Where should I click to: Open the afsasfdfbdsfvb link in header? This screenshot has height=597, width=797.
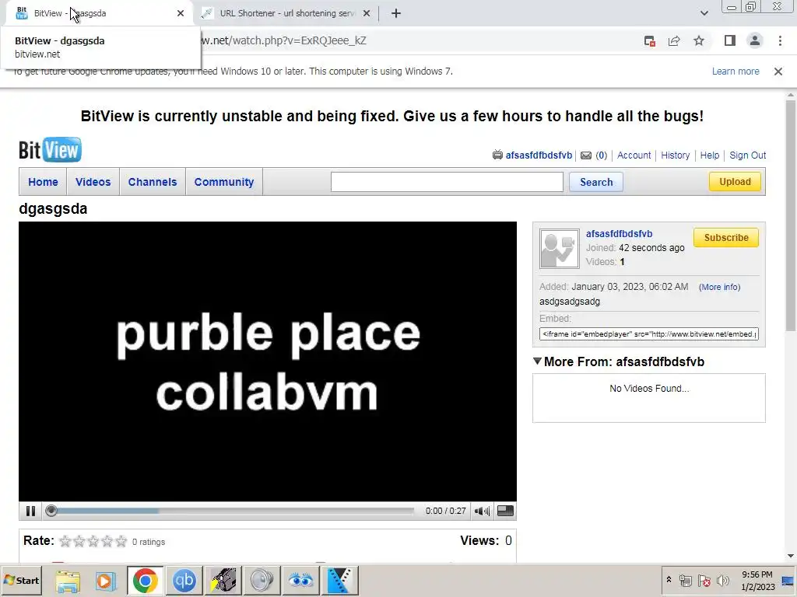(x=539, y=155)
